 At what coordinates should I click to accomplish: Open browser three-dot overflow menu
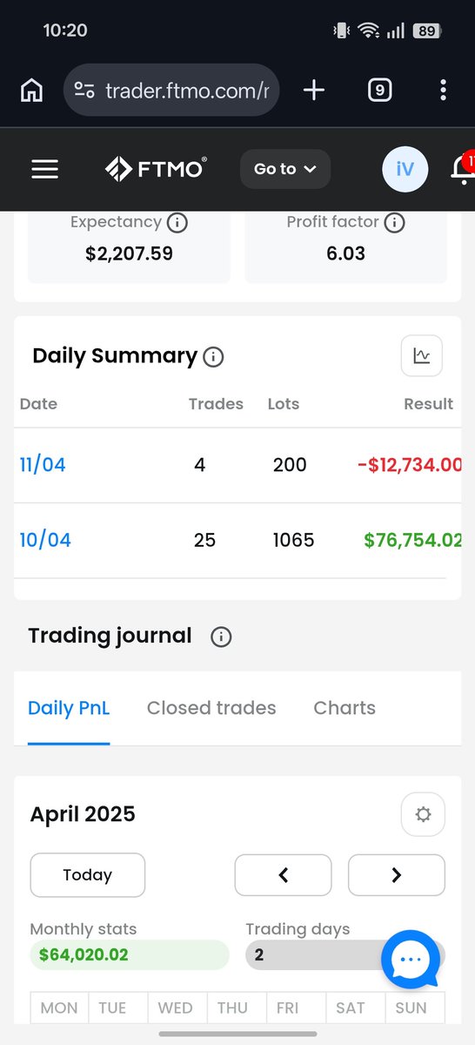(444, 90)
